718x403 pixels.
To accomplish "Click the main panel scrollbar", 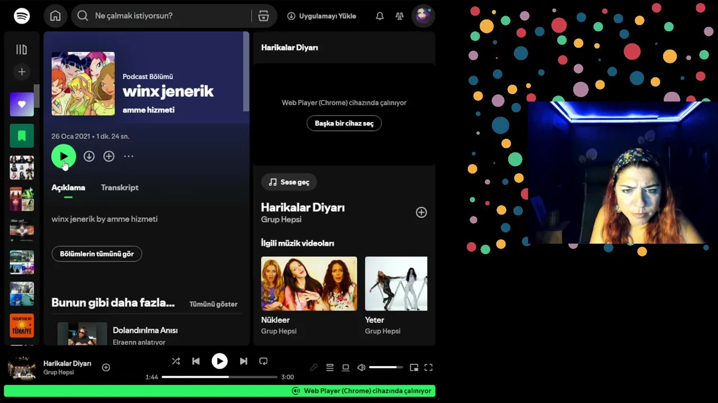I will point(246,72).
